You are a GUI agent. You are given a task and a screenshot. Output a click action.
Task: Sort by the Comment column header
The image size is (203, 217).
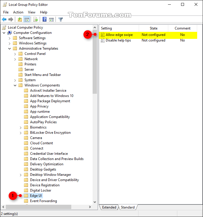[x=183, y=28]
